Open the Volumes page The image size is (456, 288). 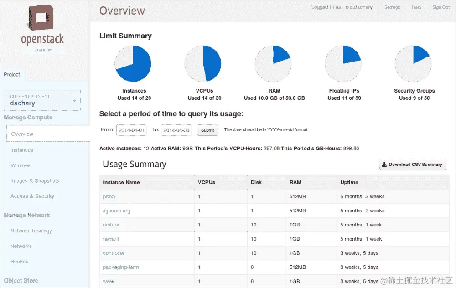tap(20, 165)
